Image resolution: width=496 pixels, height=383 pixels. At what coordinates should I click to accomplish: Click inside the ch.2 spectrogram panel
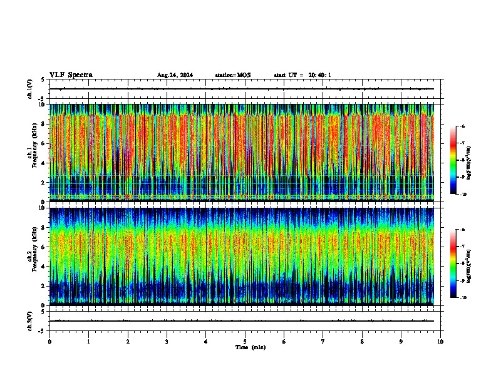242,257
